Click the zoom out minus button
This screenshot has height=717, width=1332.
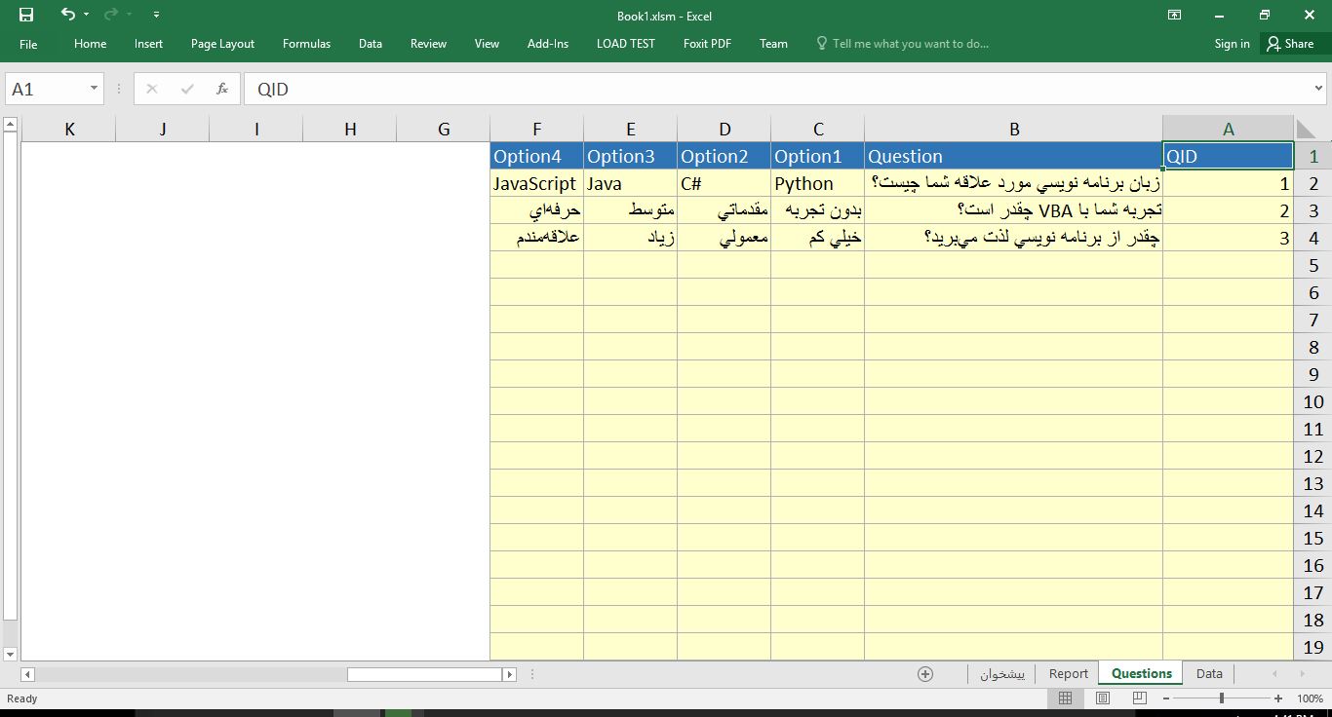click(x=1165, y=698)
